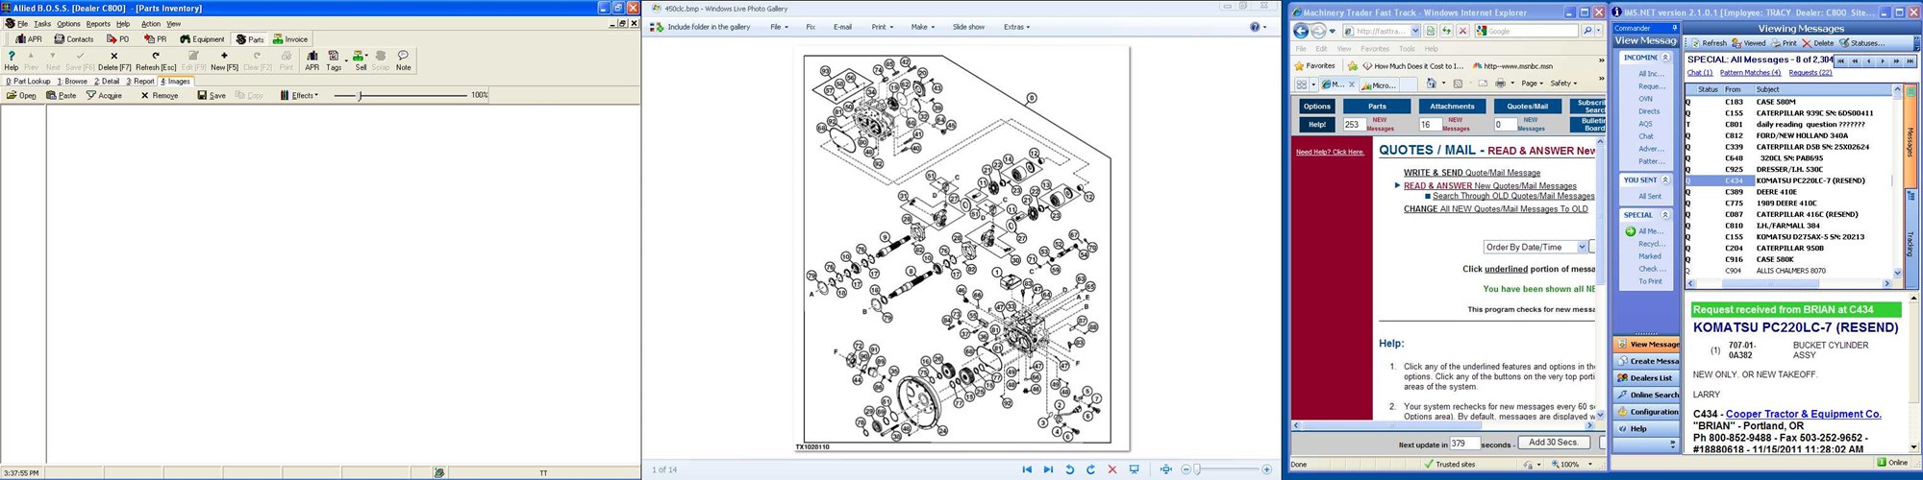Click the Quotes/Mail button in Fast Track

[x=1527, y=107]
